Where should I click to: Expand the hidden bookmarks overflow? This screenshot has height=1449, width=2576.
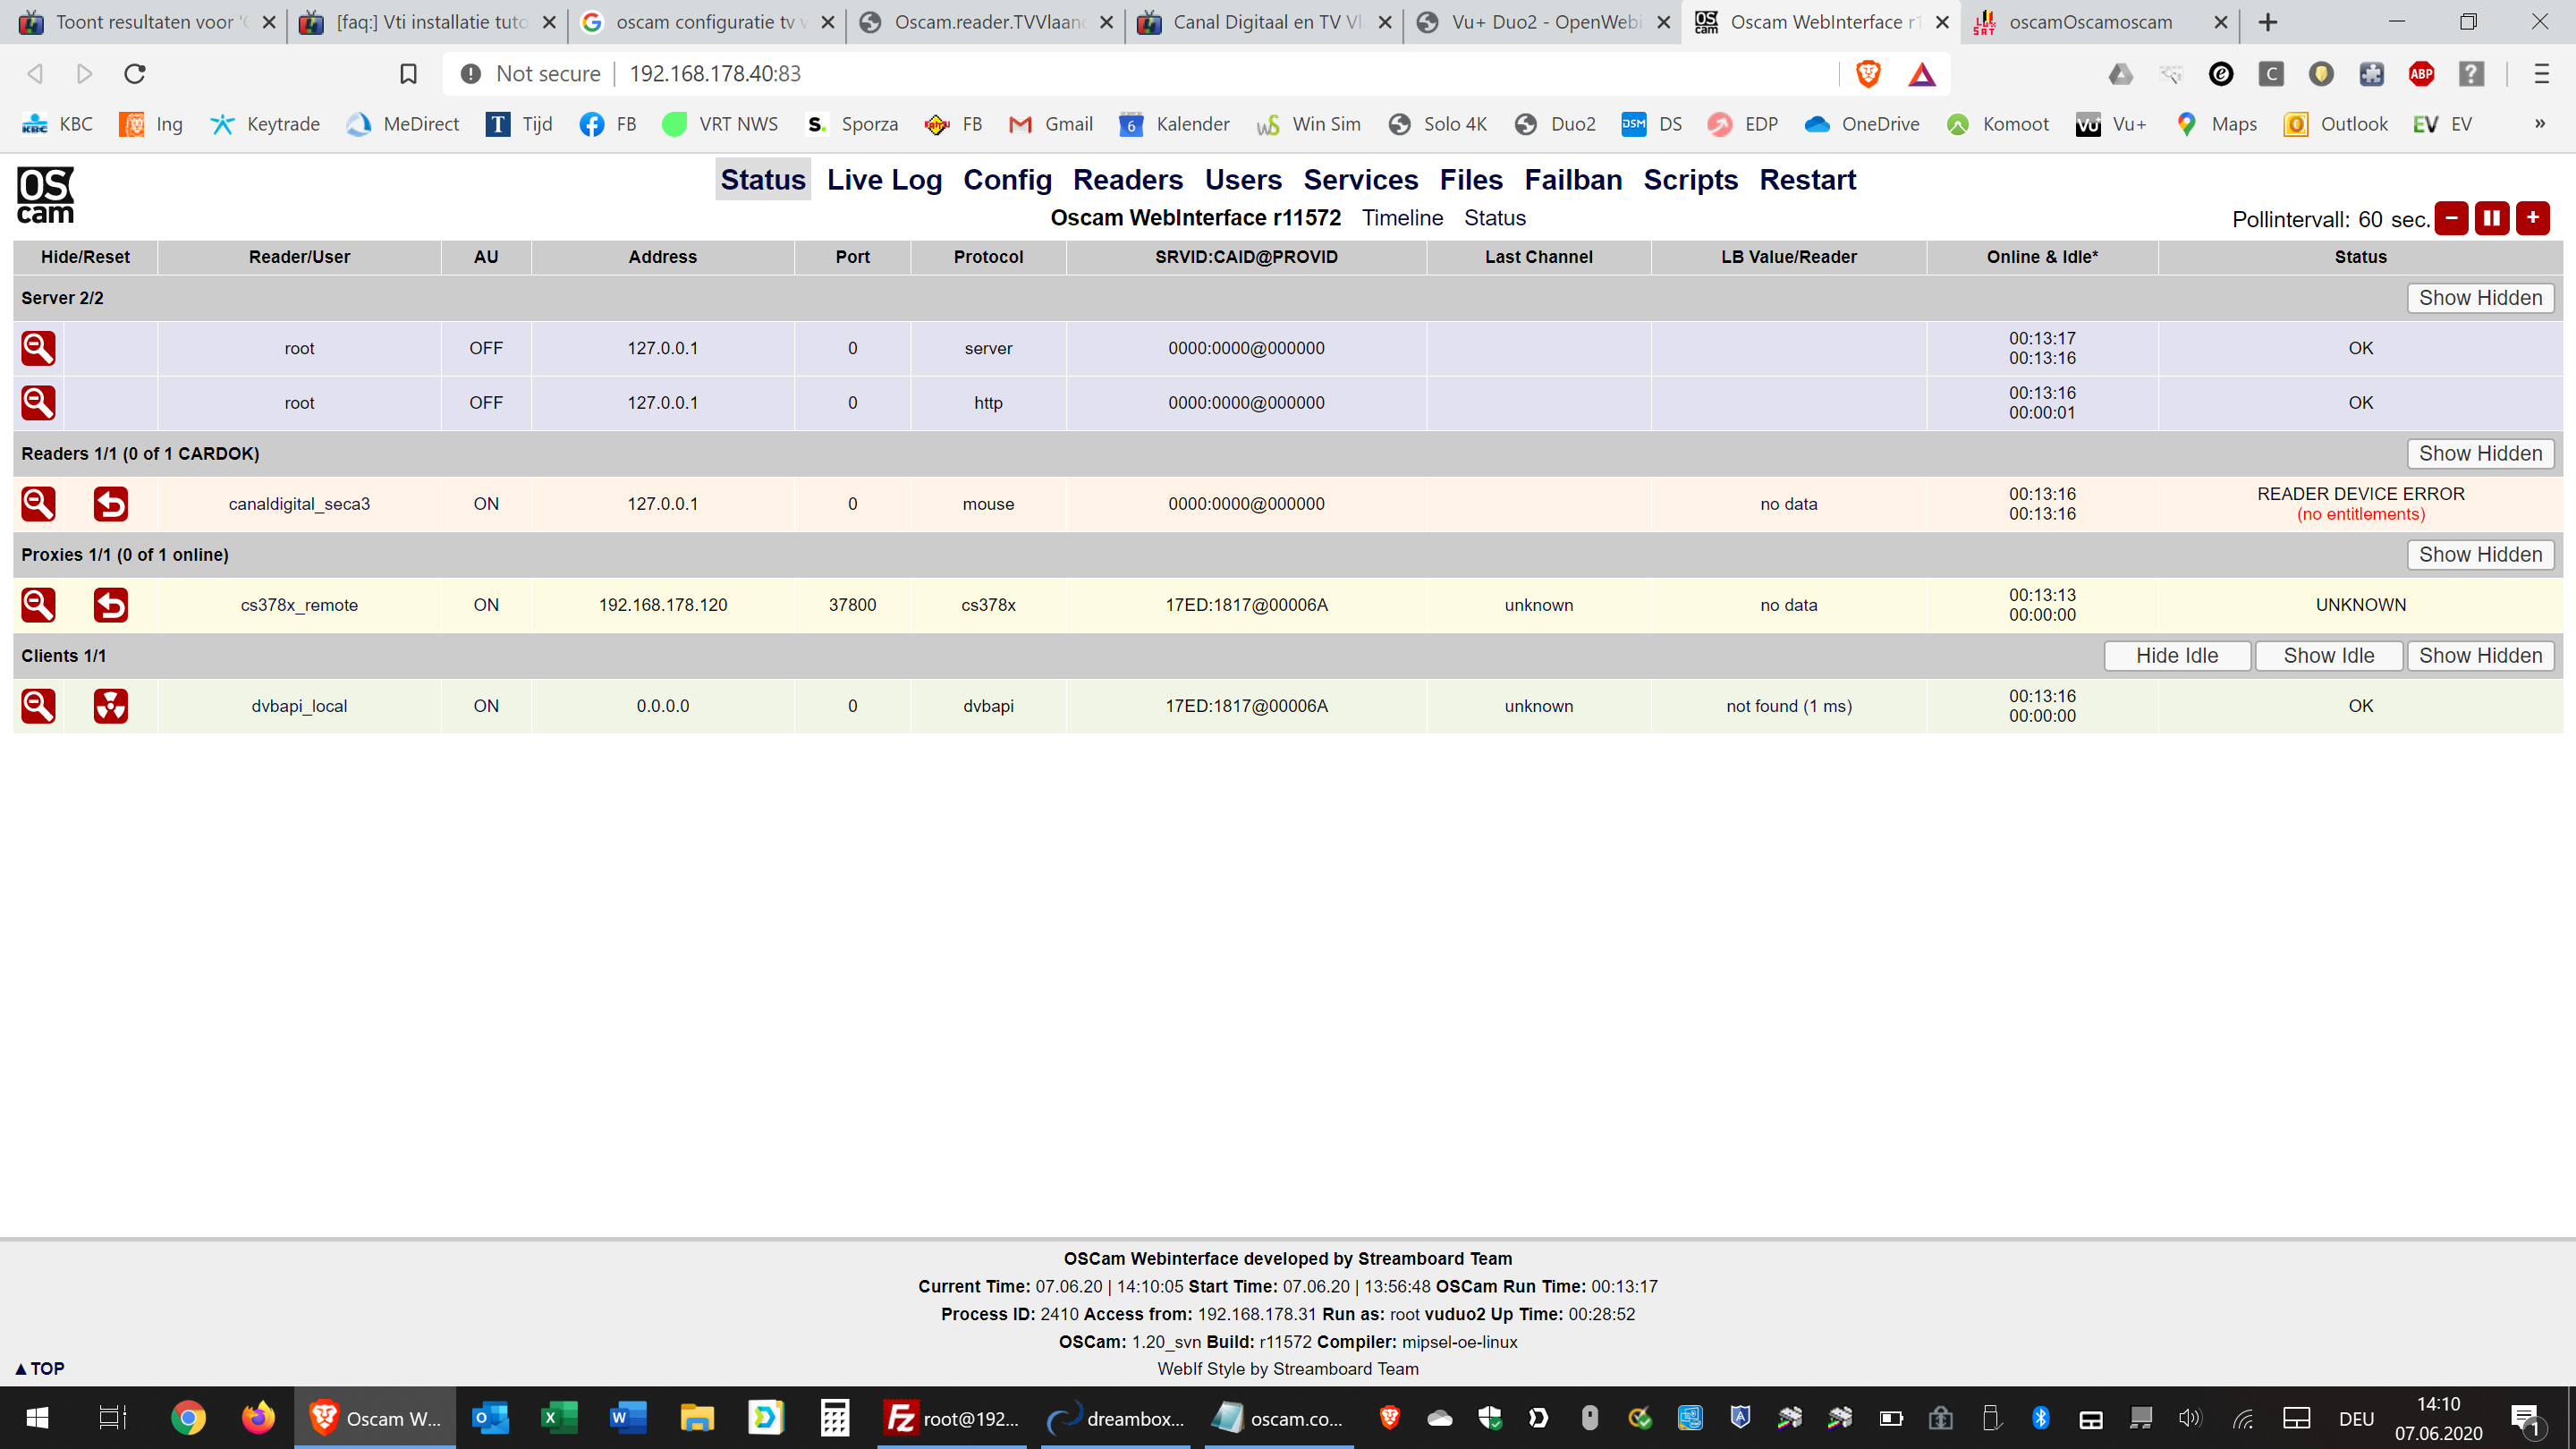2539,124
